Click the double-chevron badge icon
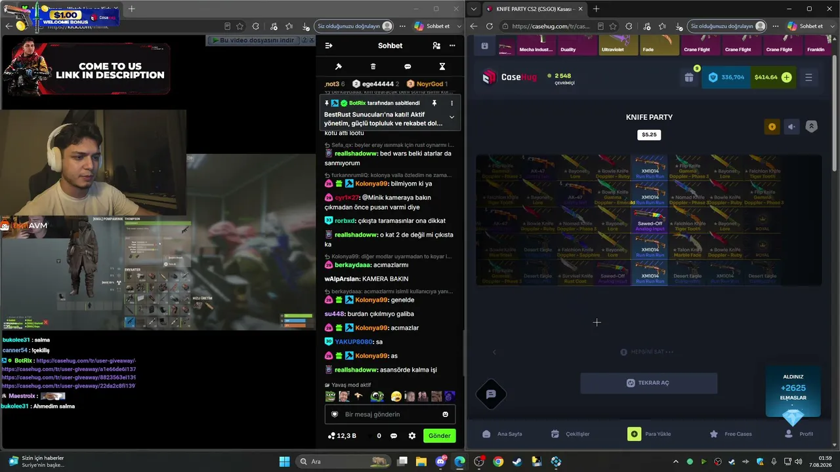Image resolution: width=840 pixels, height=472 pixels. [812, 127]
